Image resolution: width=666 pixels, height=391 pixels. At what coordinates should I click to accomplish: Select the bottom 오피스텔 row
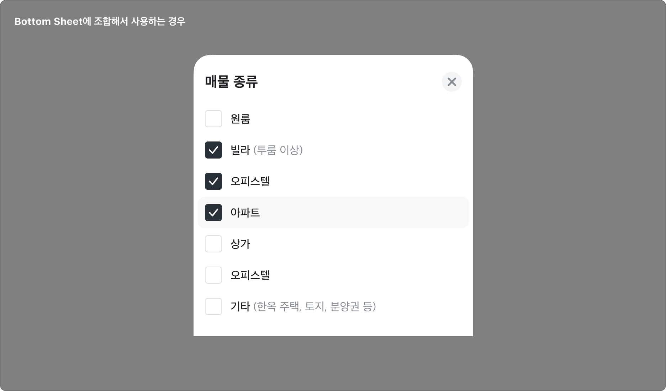click(250, 275)
